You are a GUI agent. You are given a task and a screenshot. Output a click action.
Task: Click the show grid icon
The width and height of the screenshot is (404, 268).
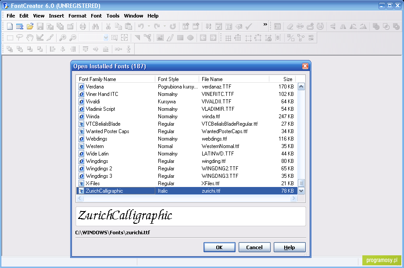click(228, 39)
